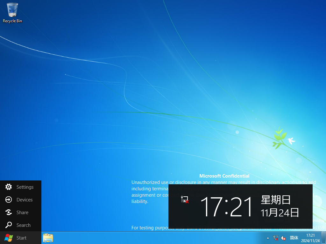Open the Recycle Bin desktop icon
Image resolution: width=326 pixels, height=244 pixels.
coord(12,13)
